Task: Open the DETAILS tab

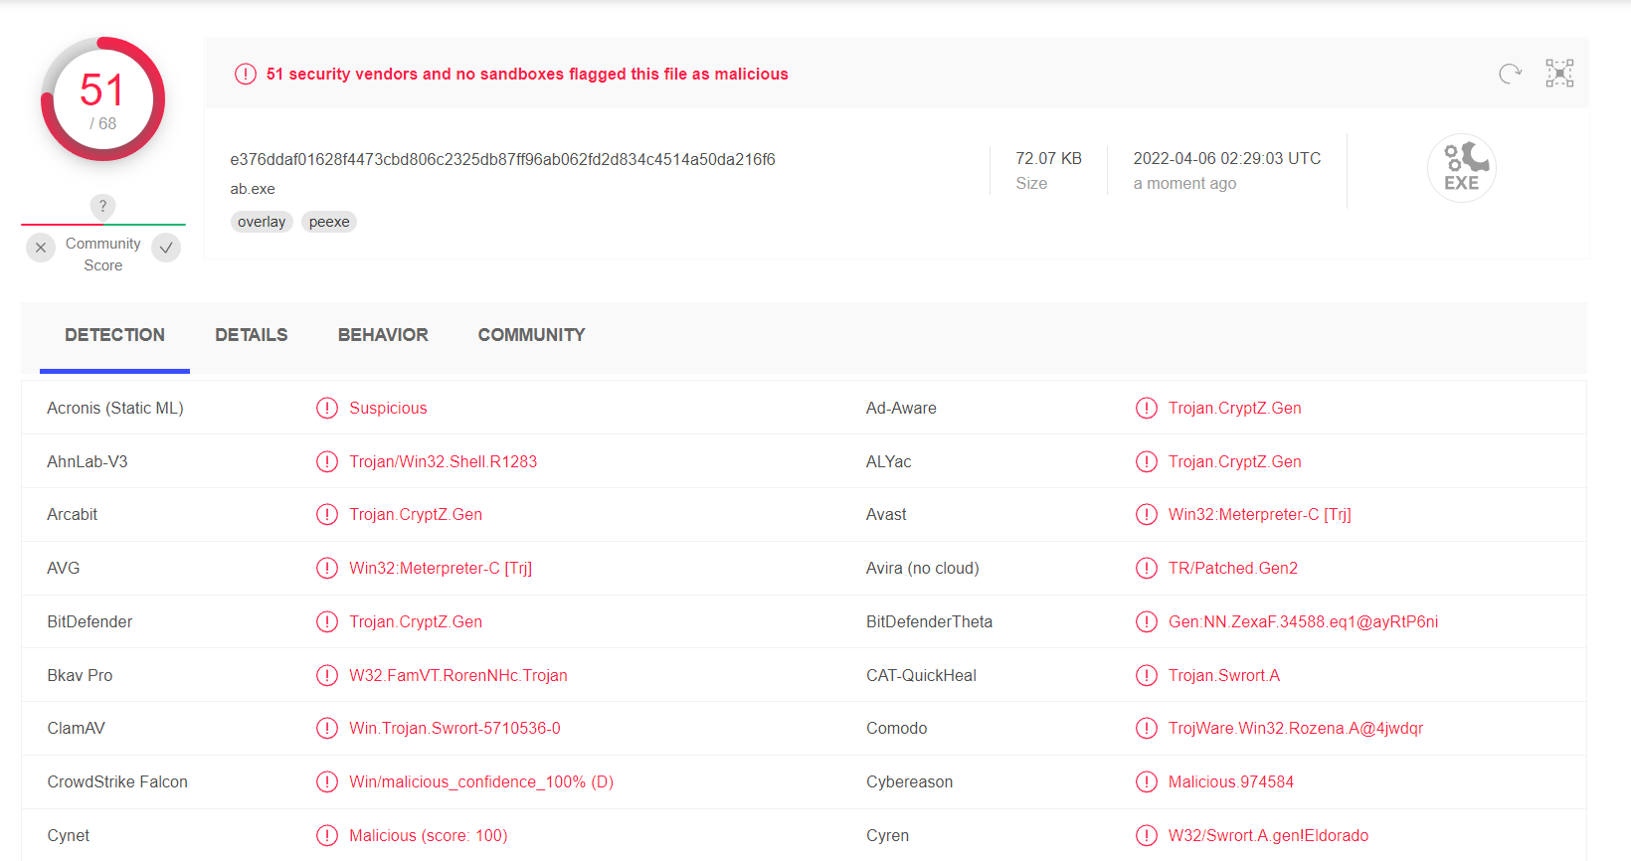Action: point(252,336)
